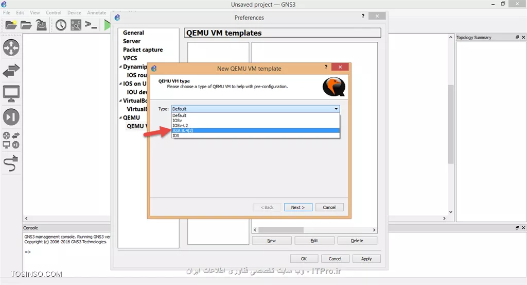Click the workspace scroll down arrow

tap(451, 212)
